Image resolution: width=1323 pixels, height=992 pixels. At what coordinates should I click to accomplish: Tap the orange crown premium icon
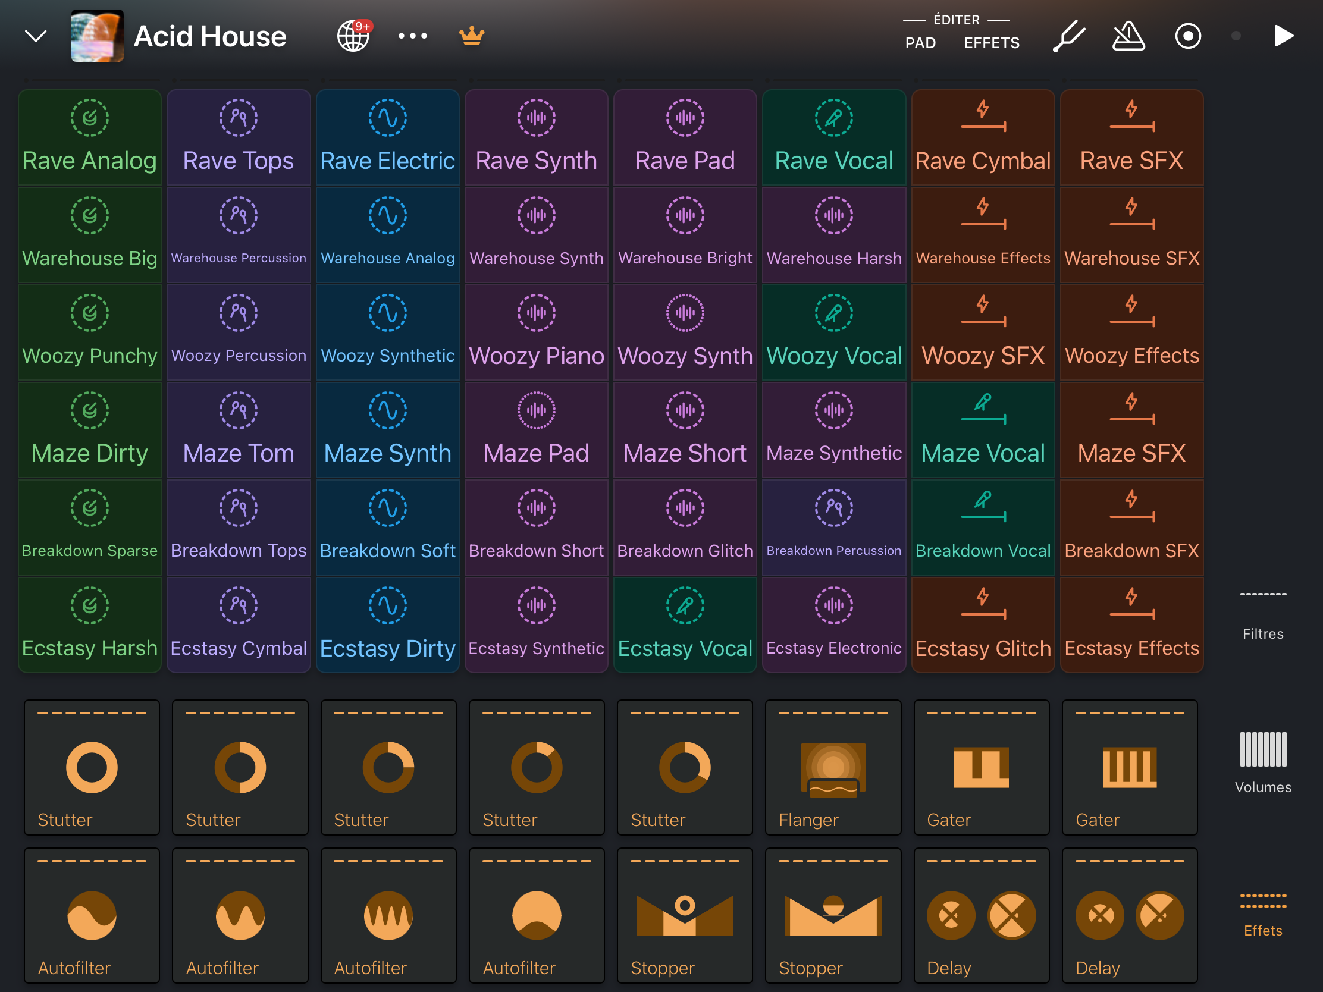(471, 36)
